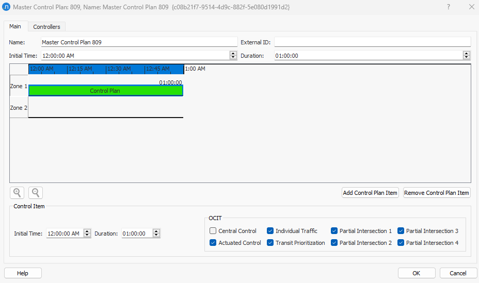Increase the plan Duration using up arrow
The width and height of the screenshot is (479, 283).
(x=467, y=54)
